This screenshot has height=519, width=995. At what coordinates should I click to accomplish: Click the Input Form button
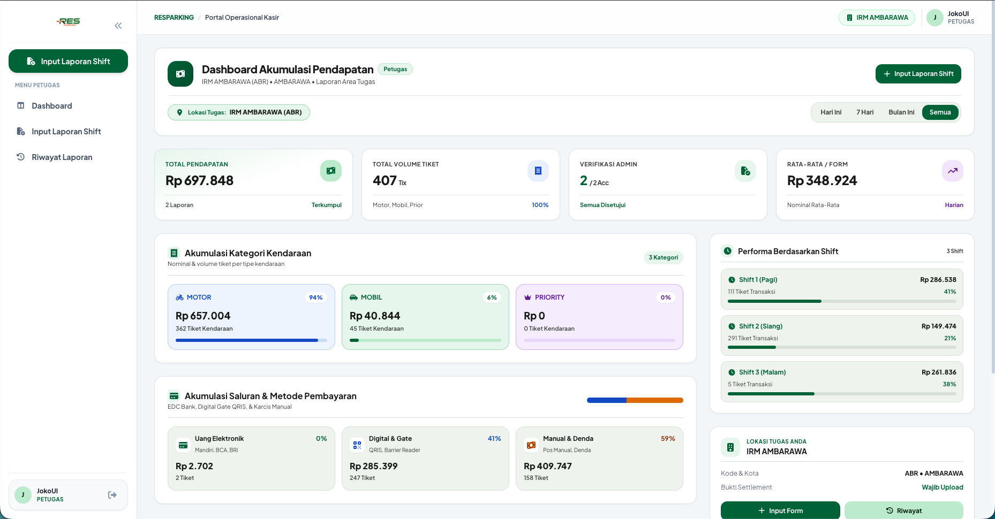point(780,510)
